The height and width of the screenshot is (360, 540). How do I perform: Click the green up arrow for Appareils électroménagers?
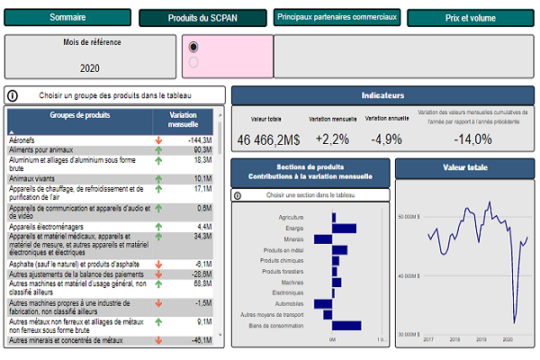coord(158,226)
